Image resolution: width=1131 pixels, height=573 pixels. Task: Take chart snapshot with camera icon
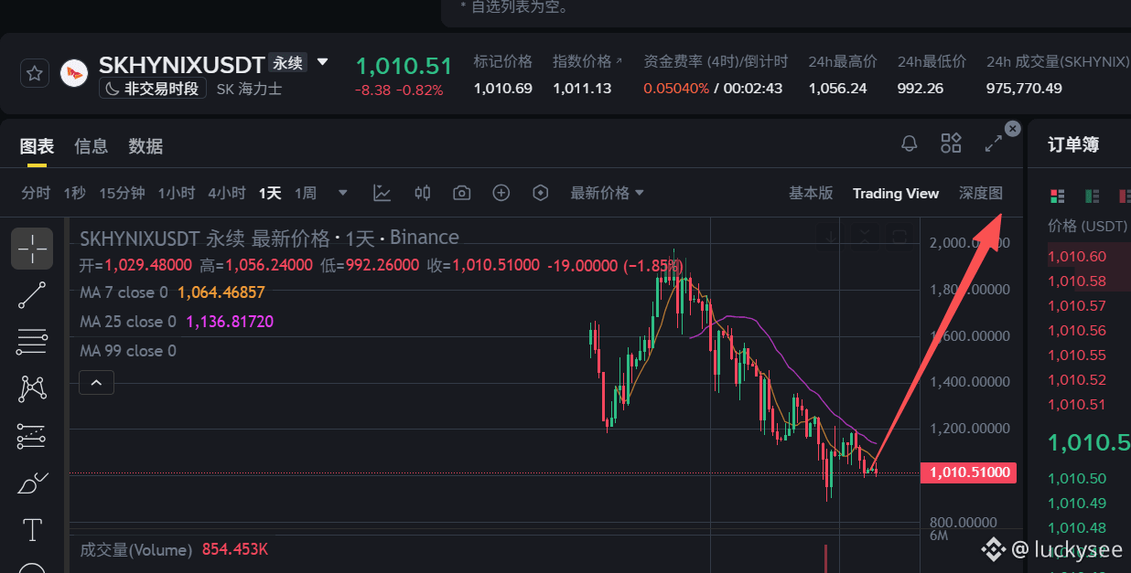462,193
